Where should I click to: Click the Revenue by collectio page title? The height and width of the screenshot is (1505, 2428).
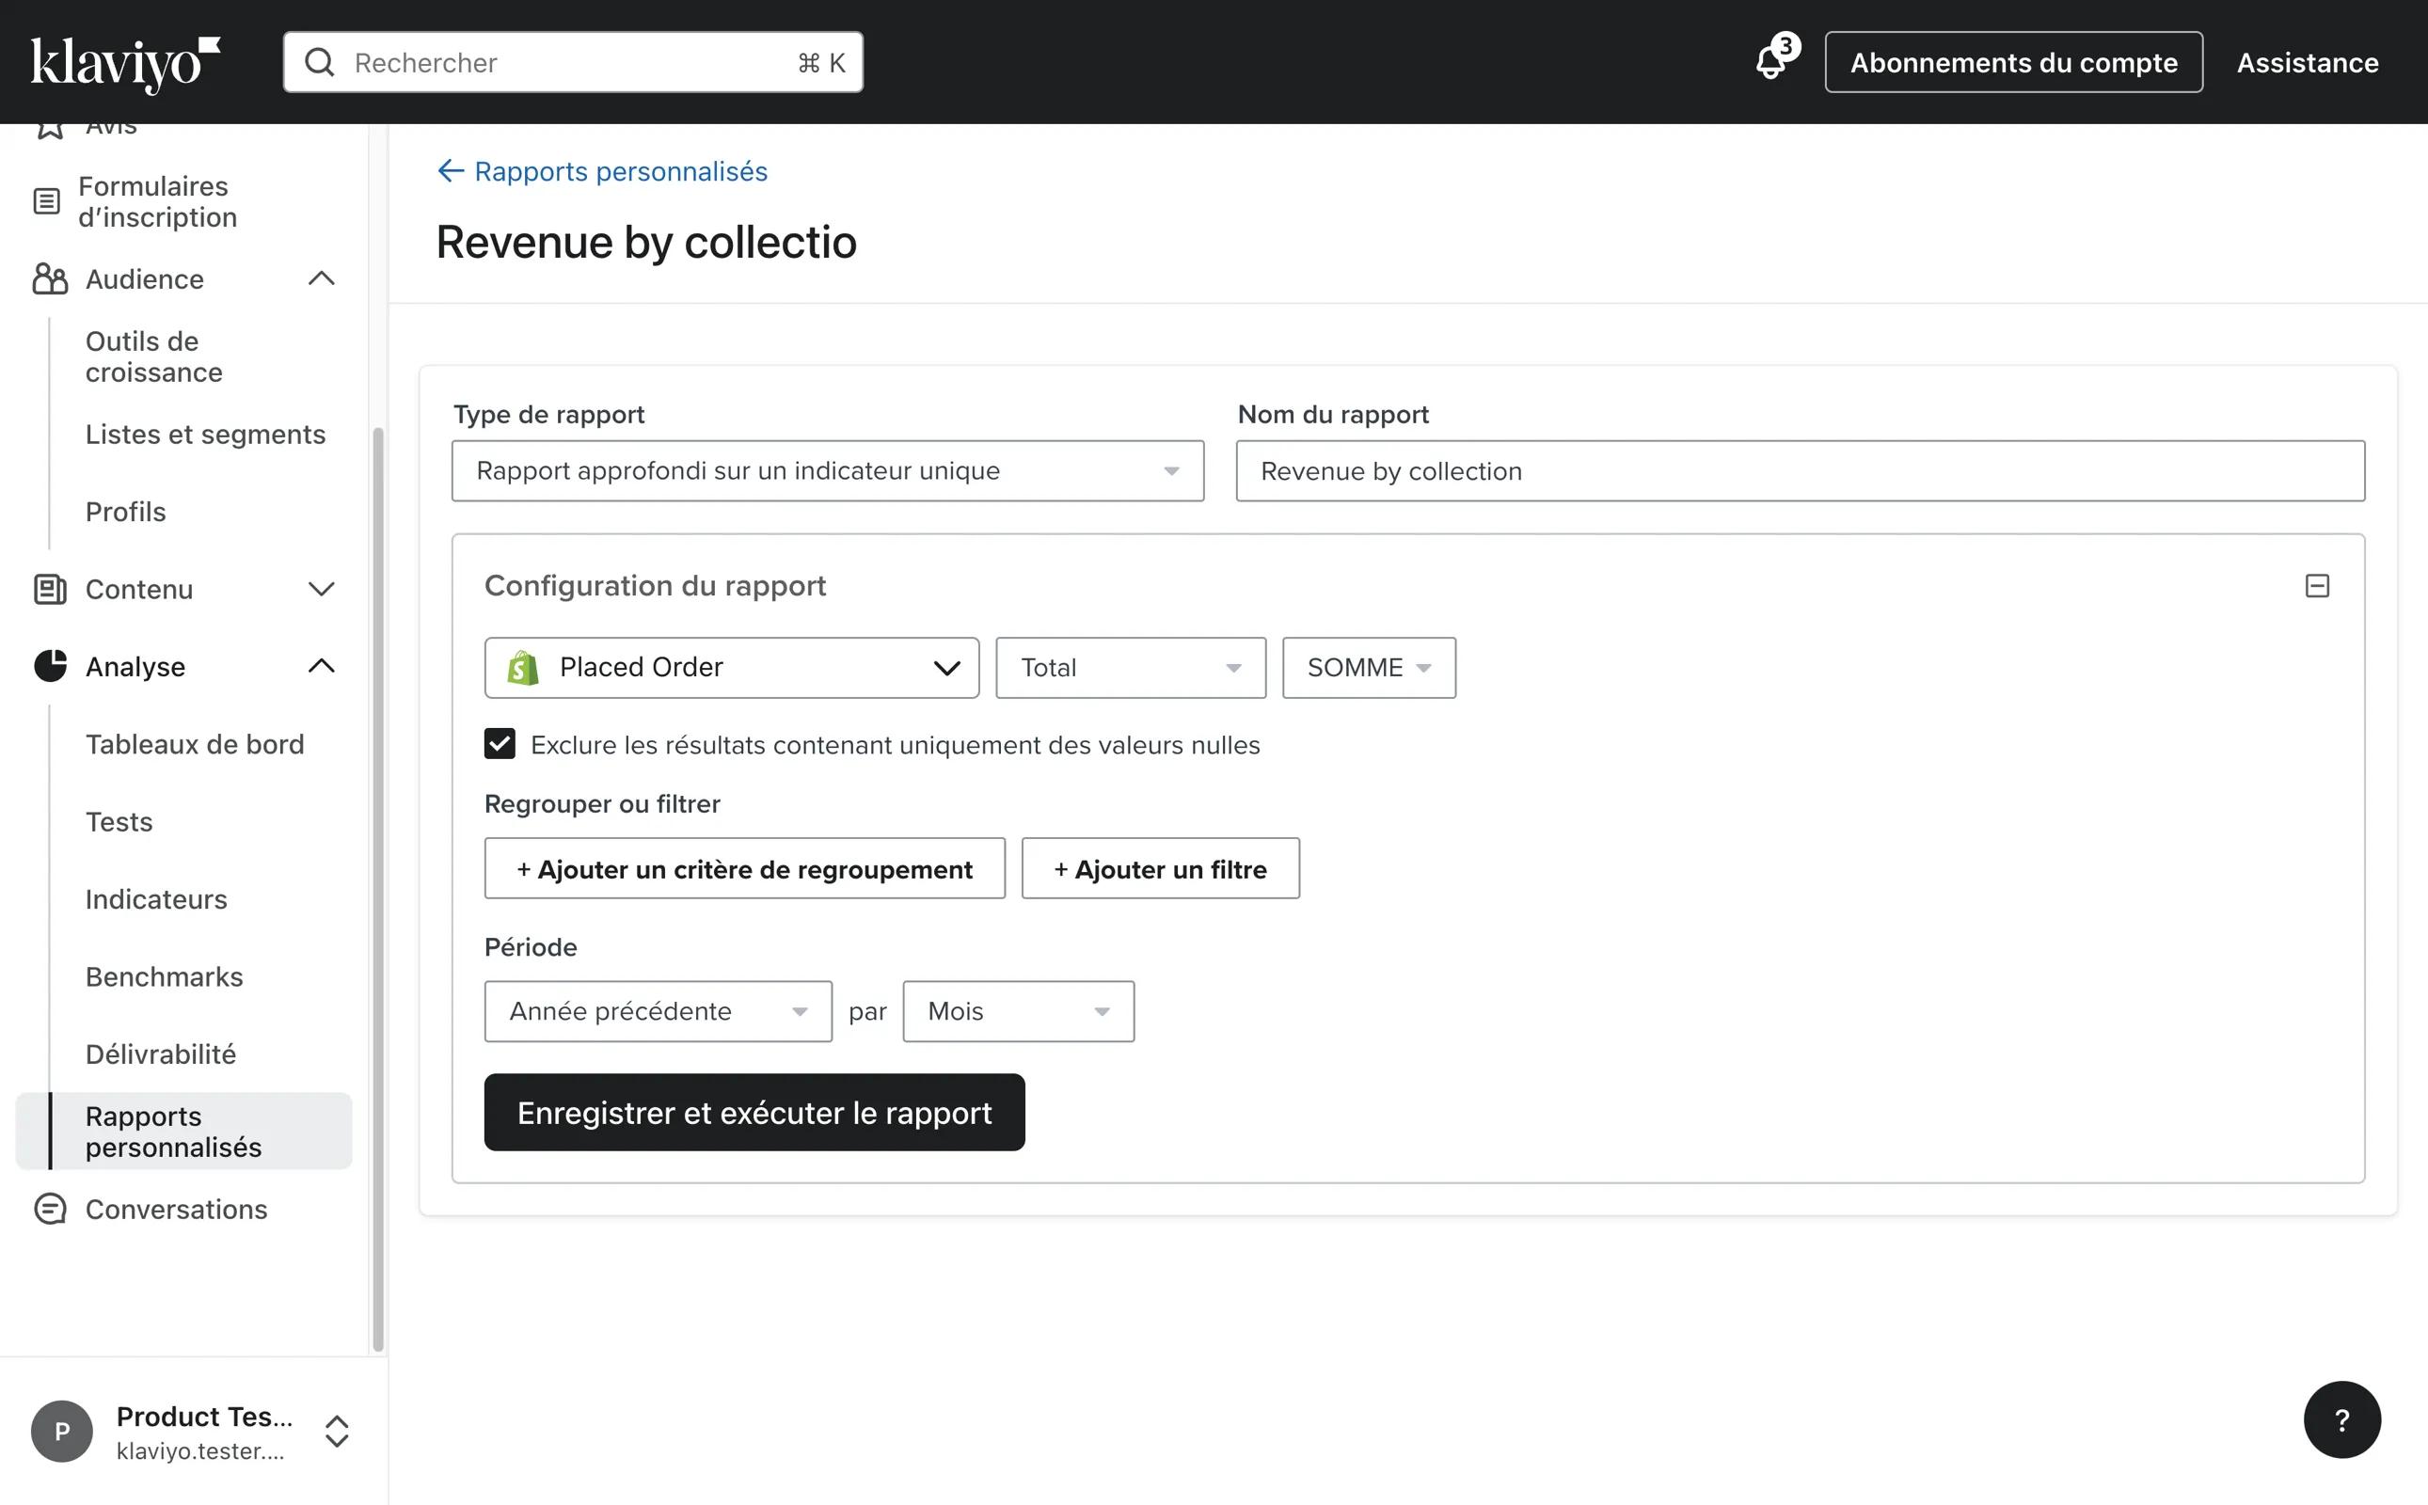click(x=646, y=242)
